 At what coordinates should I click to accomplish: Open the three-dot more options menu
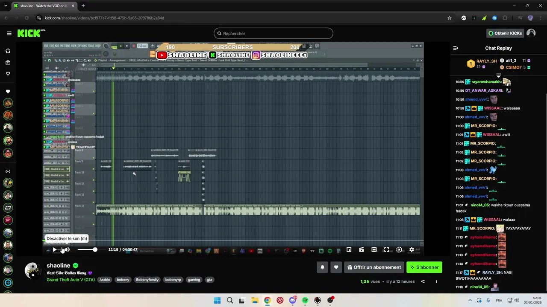pyautogui.click(x=436, y=281)
